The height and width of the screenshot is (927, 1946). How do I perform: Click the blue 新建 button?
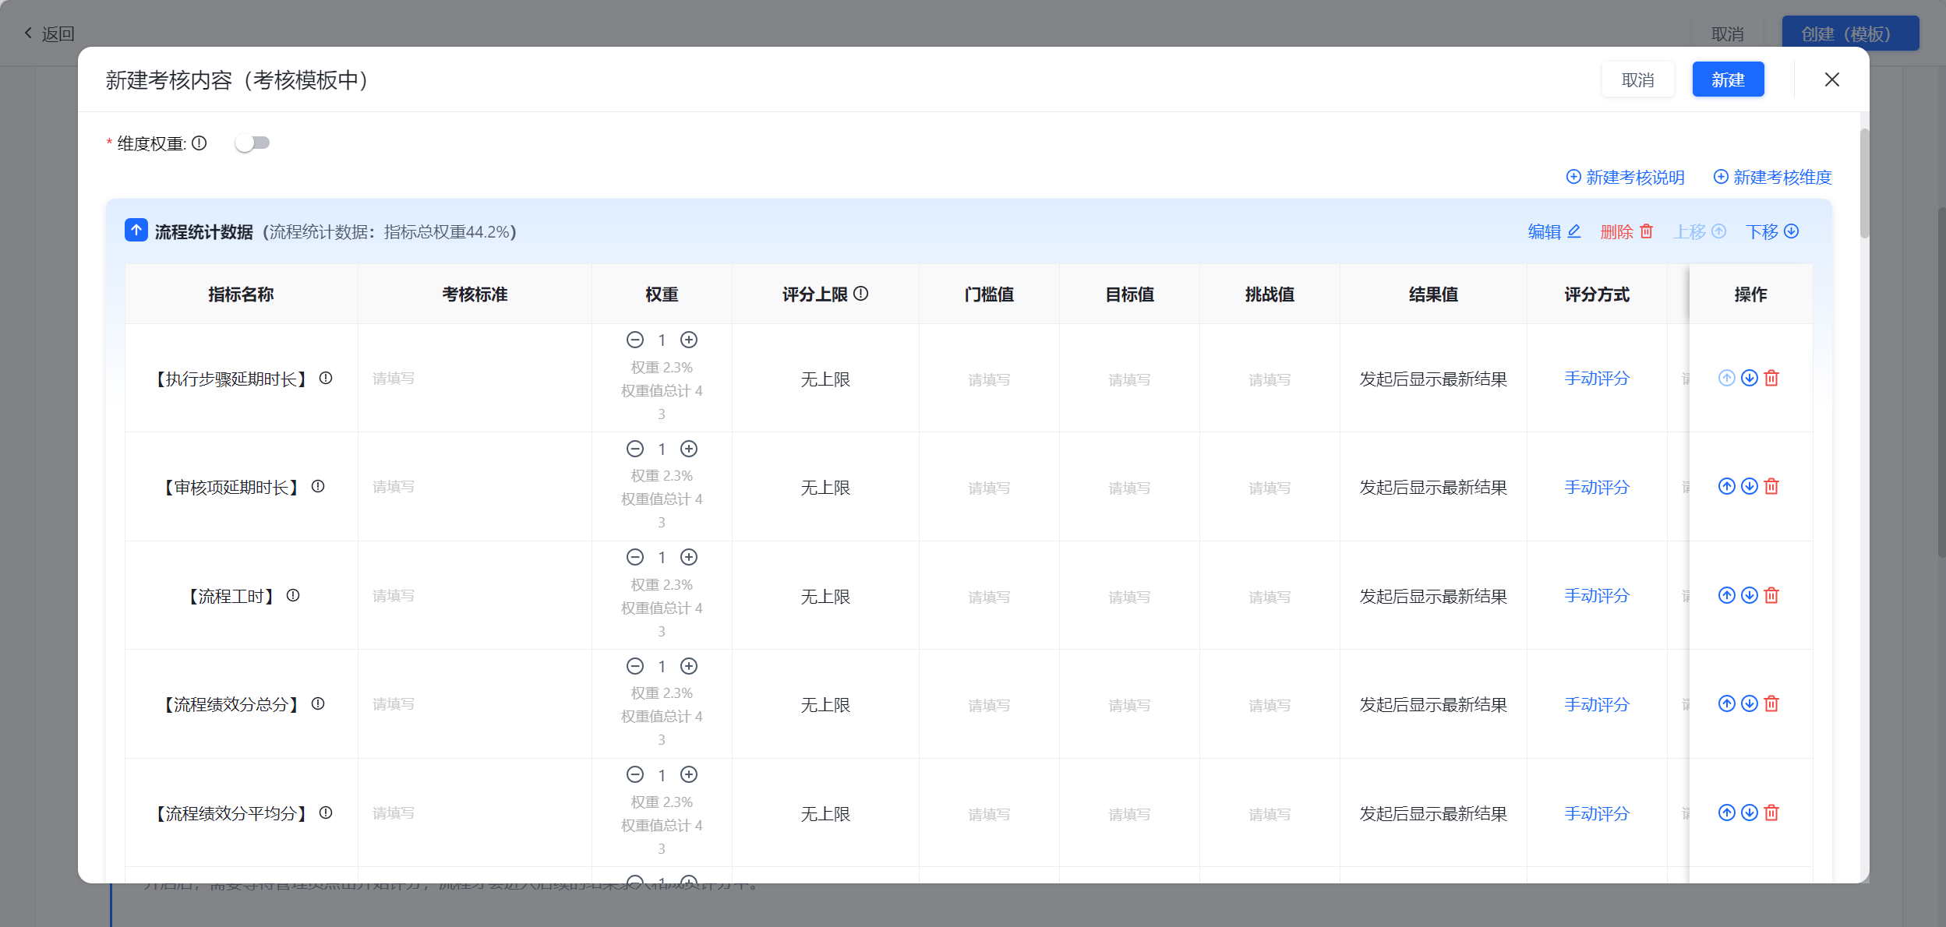click(x=1728, y=80)
